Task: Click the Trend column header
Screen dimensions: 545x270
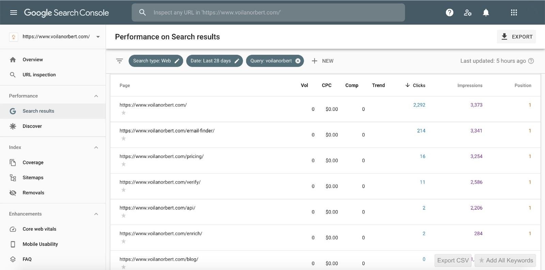Action: (378, 85)
